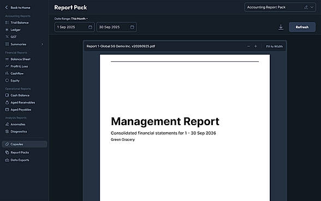Open the Report Packs icon
This screenshot has width=321, height=201.
pyautogui.click(x=7, y=152)
